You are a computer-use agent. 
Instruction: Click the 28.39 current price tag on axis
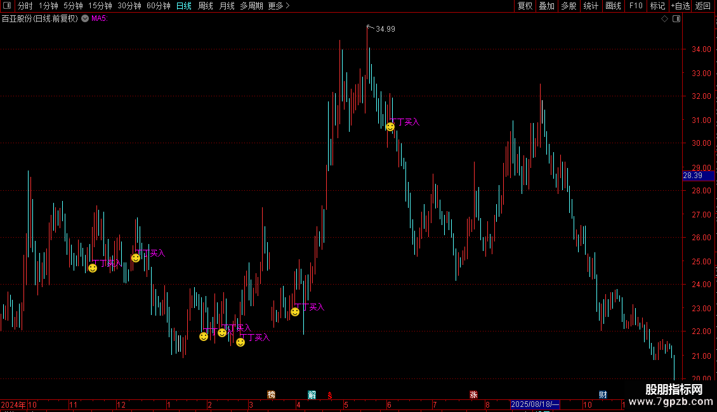[698, 176]
